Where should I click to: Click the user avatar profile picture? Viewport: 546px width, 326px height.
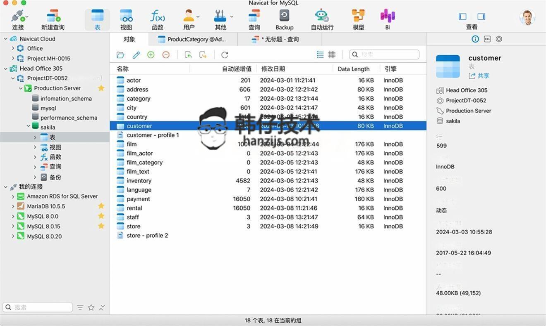point(527,17)
